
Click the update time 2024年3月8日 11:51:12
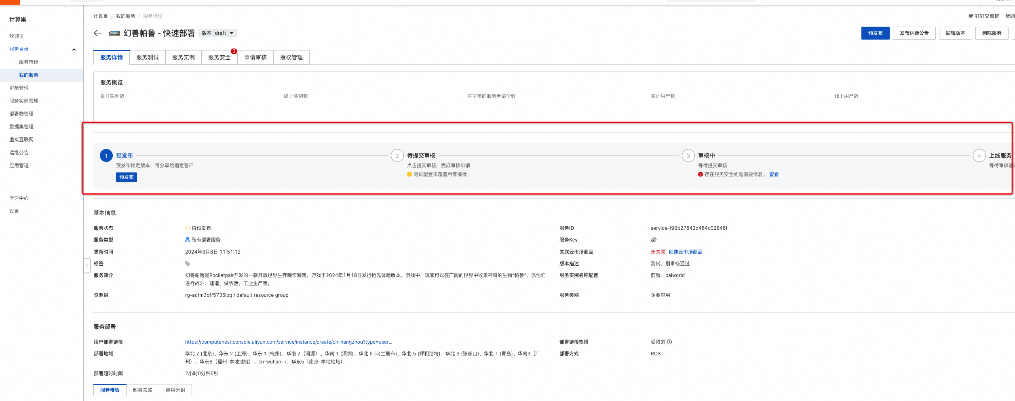pos(213,252)
